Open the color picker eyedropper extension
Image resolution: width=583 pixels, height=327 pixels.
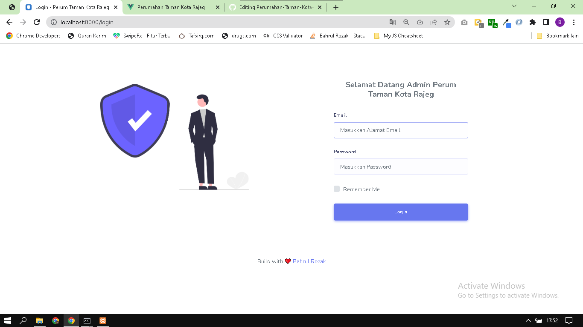[507, 23]
